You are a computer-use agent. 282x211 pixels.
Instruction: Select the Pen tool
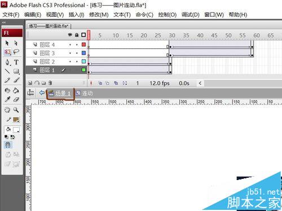click(x=7, y=62)
